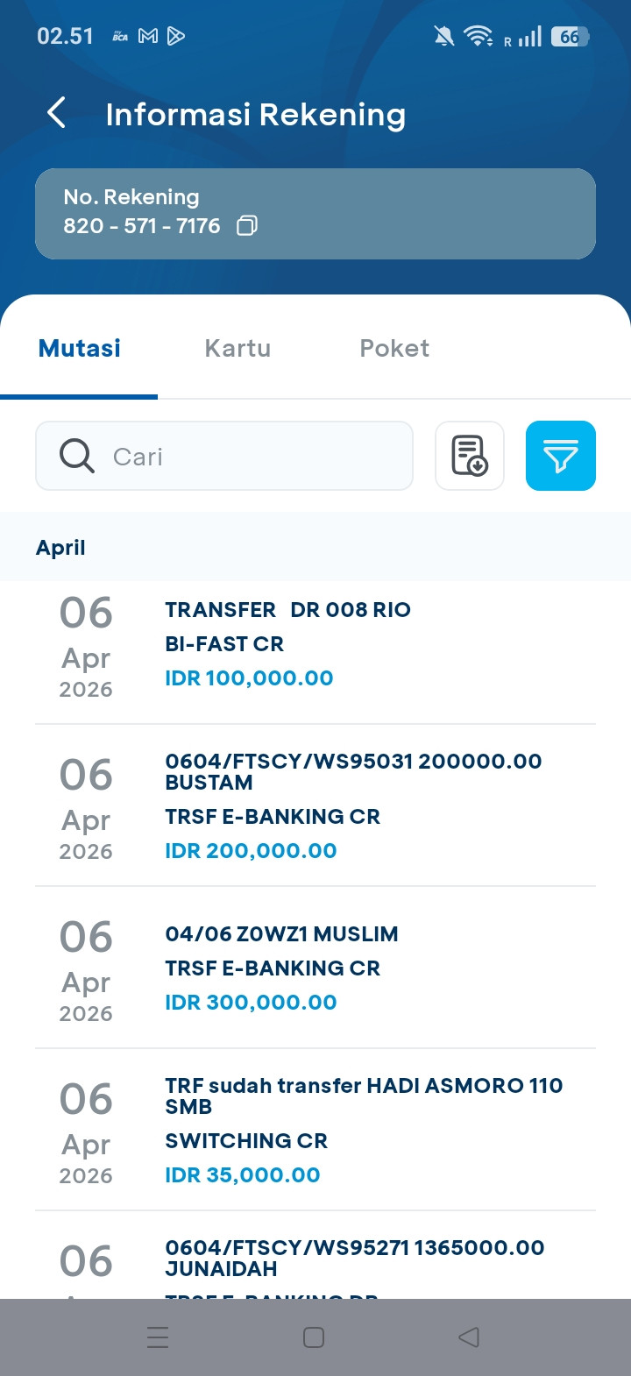The image size is (631, 1376).
Task: Open the filter funnel button
Action: click(x=561, y=456)
